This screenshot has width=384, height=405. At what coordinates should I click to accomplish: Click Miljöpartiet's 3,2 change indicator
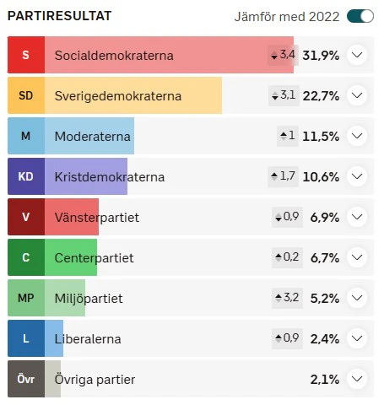click(287, 298)
